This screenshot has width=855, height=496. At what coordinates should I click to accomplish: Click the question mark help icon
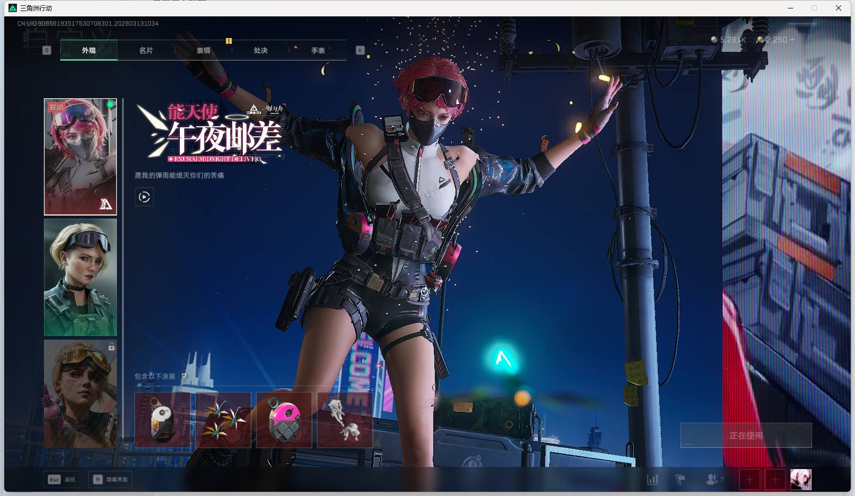(x=184, y=377)
